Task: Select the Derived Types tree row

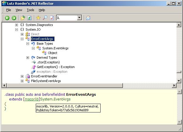Action: [x=47, y=58]
